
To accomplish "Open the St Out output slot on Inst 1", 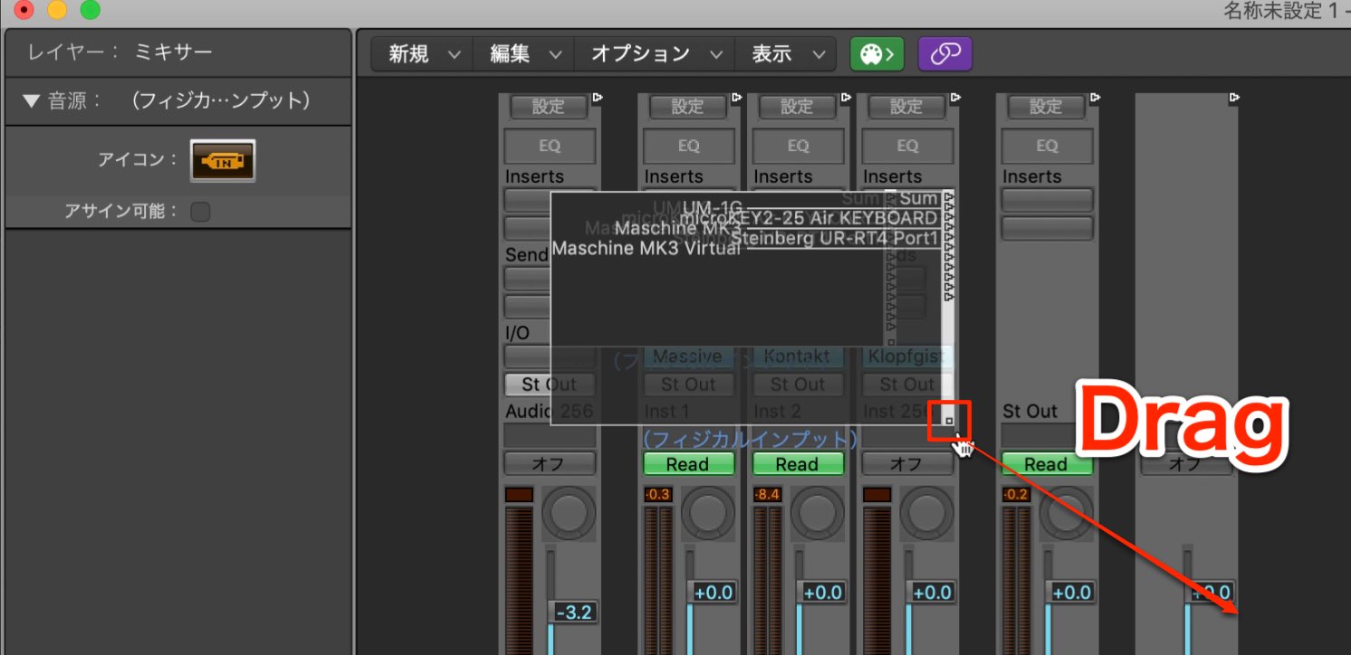I will pyautogui.click(x=688, y=384).
